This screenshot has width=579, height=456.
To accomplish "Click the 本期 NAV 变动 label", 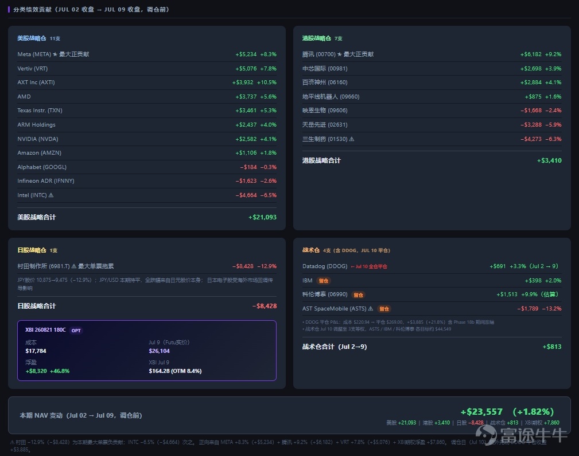I will [81, 415].
